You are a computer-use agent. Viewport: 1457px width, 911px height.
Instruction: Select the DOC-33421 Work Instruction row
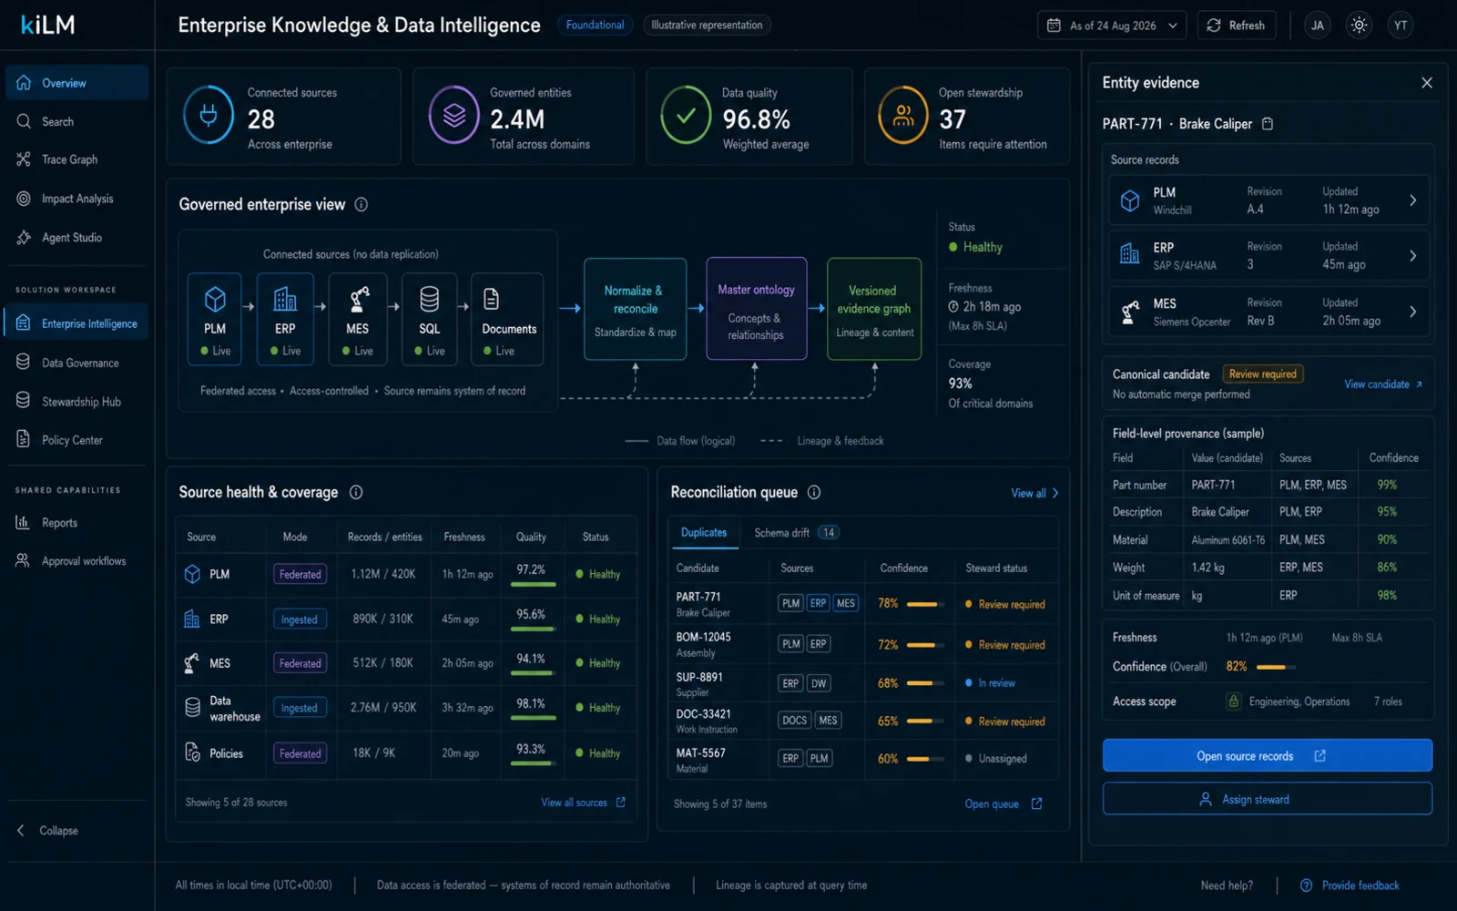[862, 721]
